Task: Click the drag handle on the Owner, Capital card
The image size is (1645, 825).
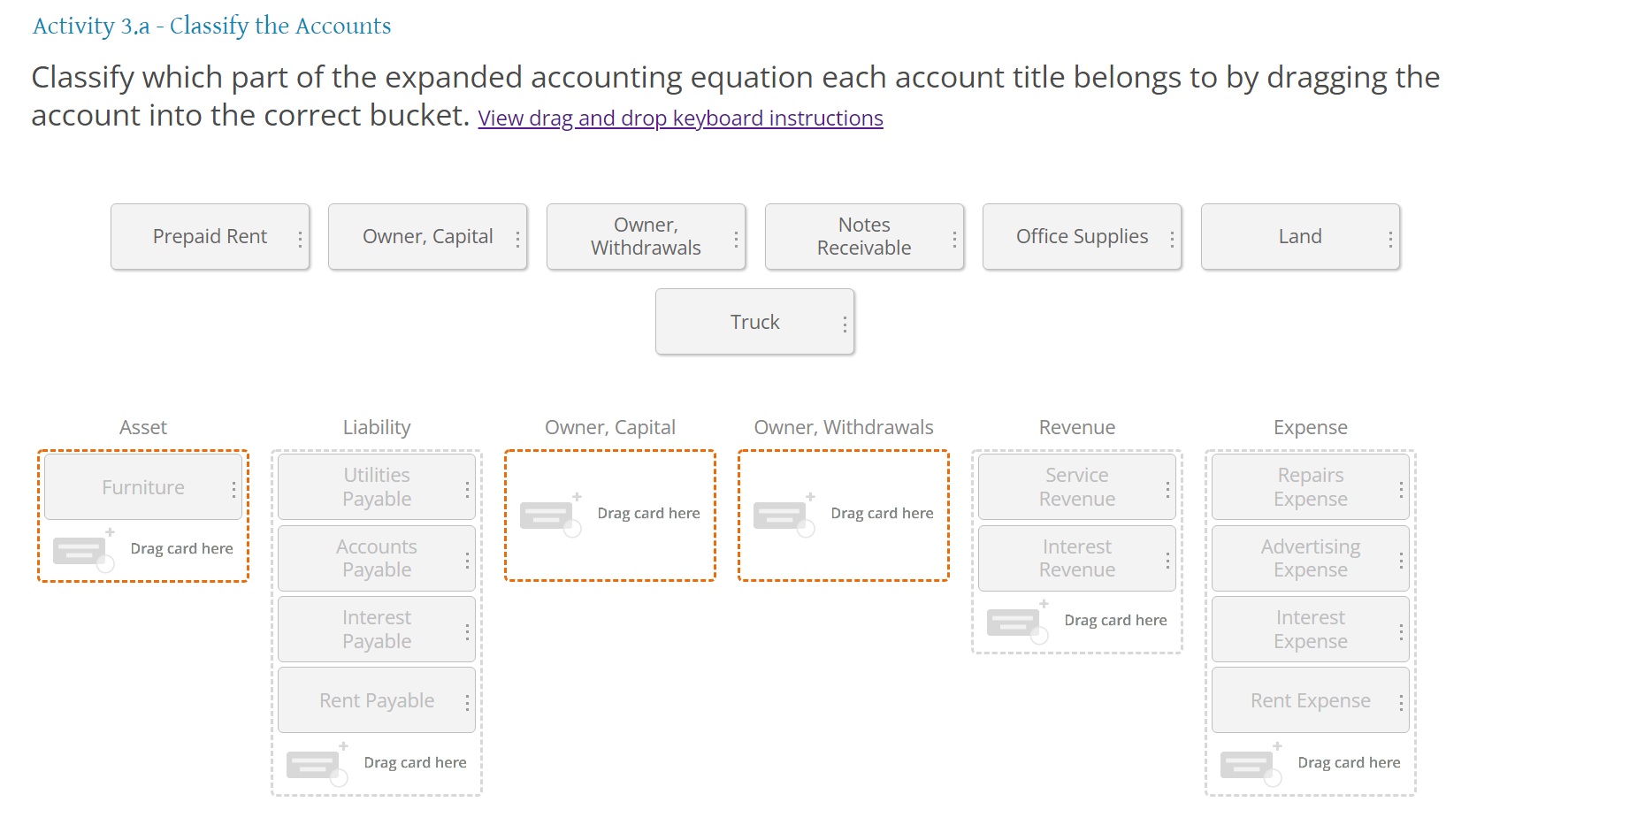Action: [517, 239]
